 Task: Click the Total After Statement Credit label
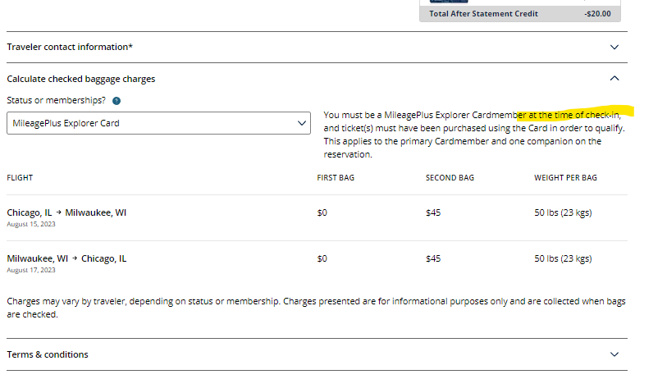coord(482,13)
